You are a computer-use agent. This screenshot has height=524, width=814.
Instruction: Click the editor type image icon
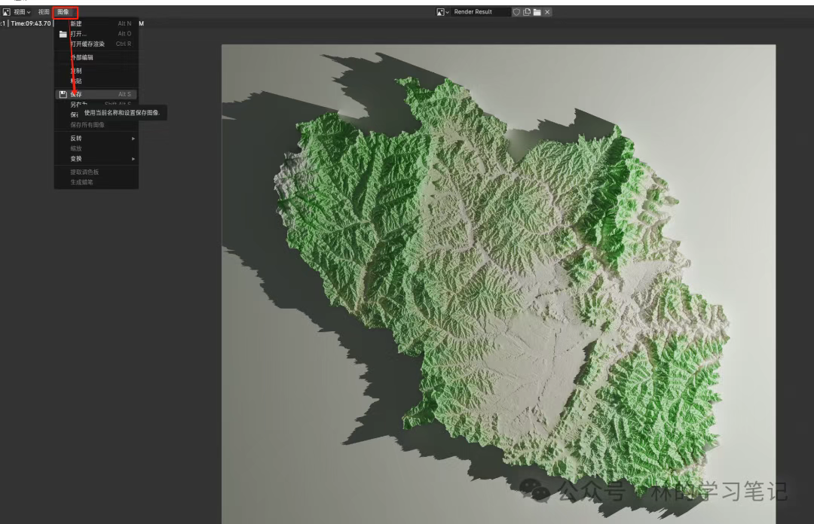point(7,12)
